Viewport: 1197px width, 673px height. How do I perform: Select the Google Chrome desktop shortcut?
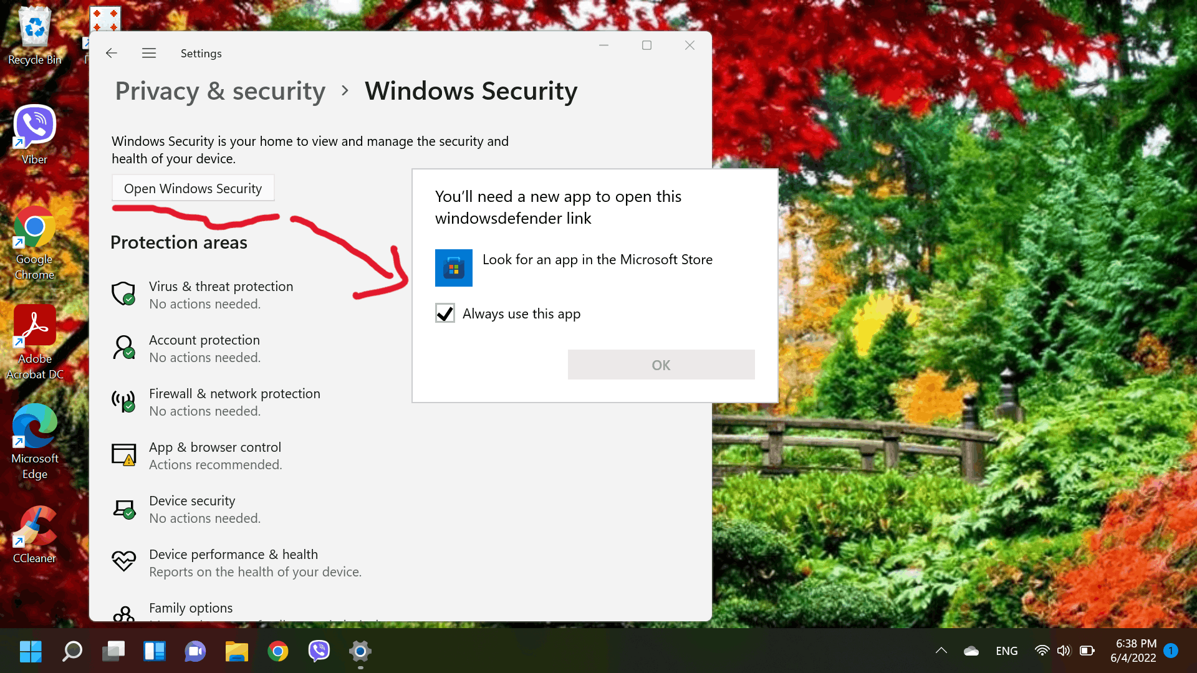tap(35, 243)
